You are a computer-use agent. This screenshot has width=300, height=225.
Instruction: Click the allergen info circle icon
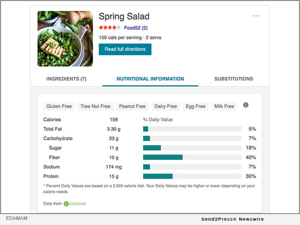click(246, 105)
